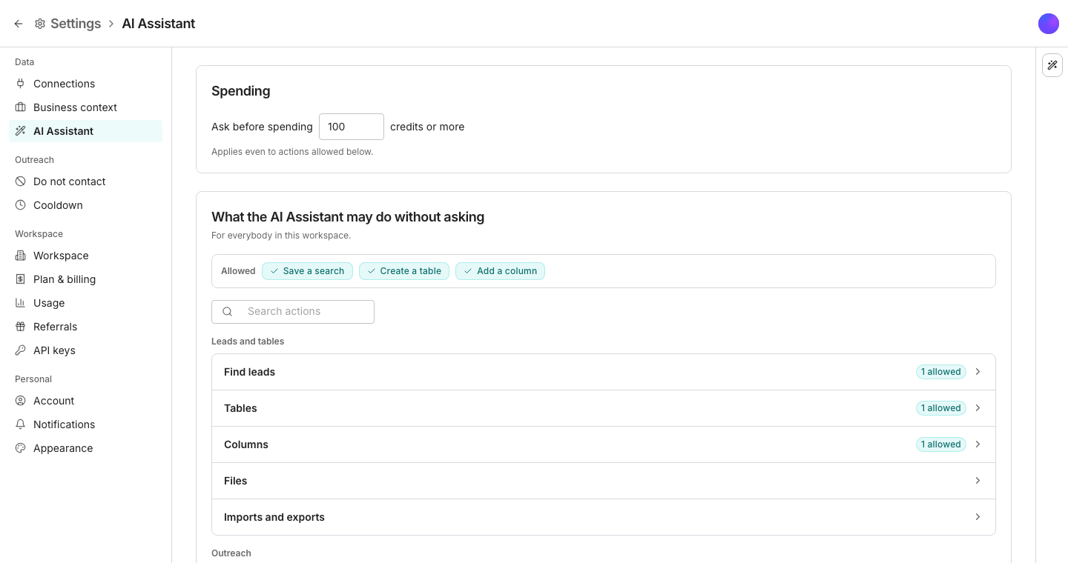Open the Cooldown settings page
Screen dimensions: 1068x563
click(x=85, y=205)
